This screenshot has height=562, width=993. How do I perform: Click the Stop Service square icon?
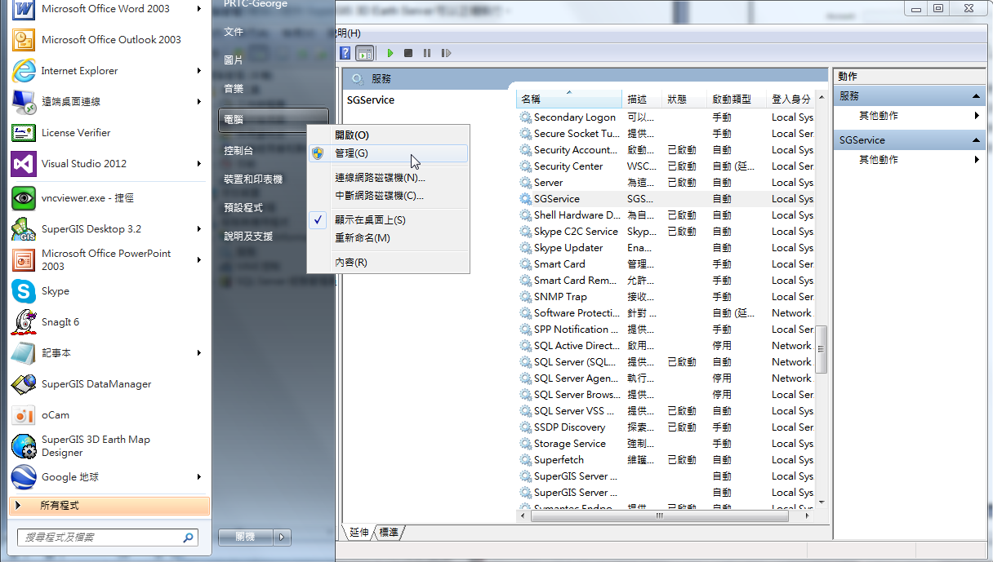[408, 53]
